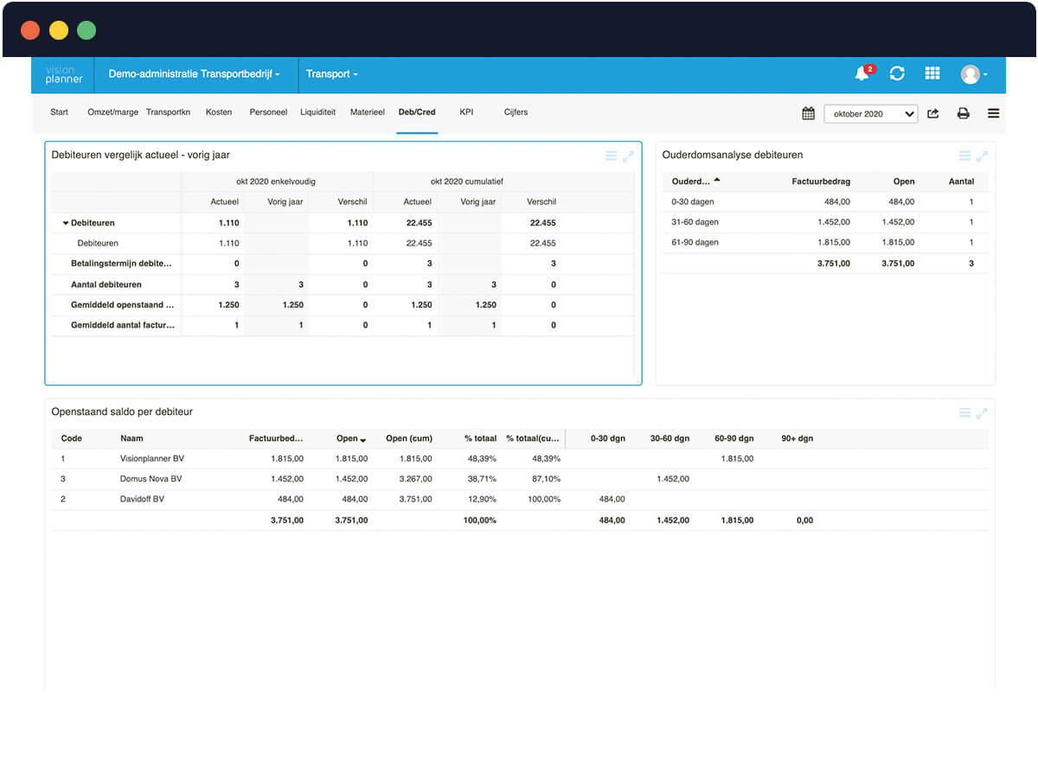Image resolution: width=1038 pixels, height=778 pixels.
Task: Switch to the Omzet/marge tab
Action: (x=112, y=112)
